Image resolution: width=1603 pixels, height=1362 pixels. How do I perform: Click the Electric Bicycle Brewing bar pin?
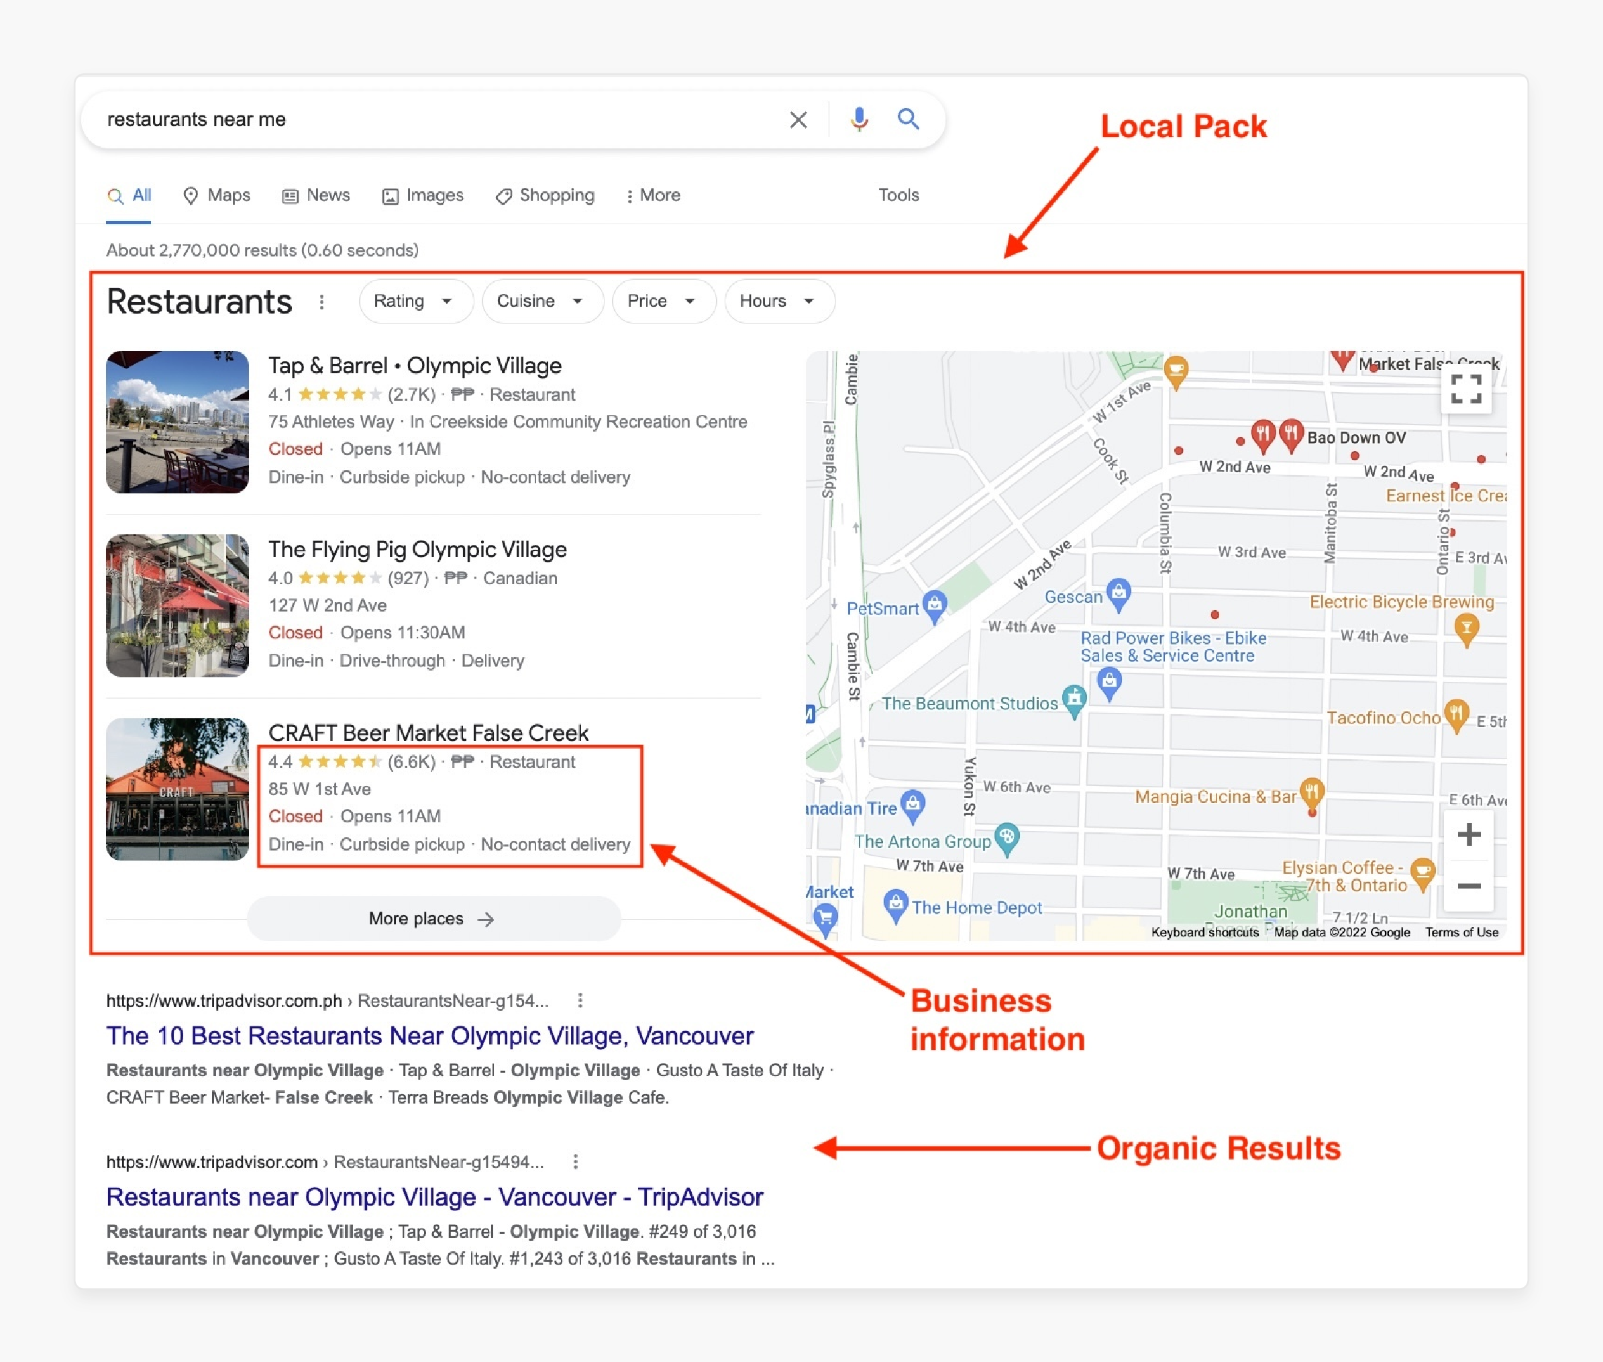[1466, 629]
